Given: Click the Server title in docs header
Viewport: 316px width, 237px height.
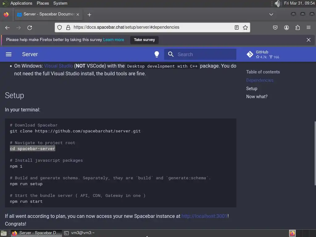Looking at the screenshot, I should pyautogui.click(x=30, y=54).
